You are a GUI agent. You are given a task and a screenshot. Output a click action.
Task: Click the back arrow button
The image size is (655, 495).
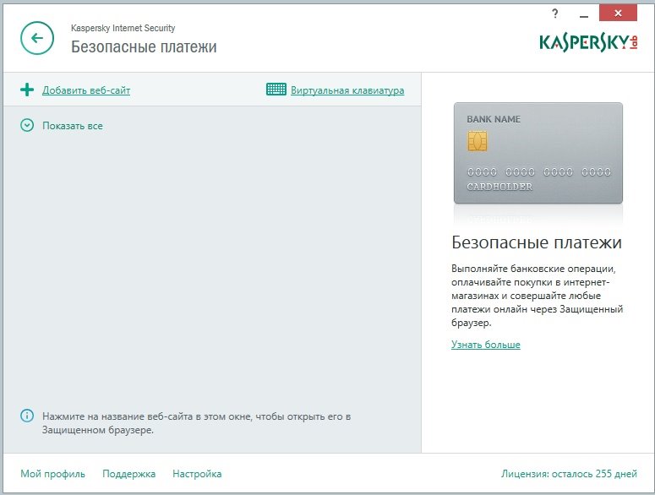click(x=35, y=38)
